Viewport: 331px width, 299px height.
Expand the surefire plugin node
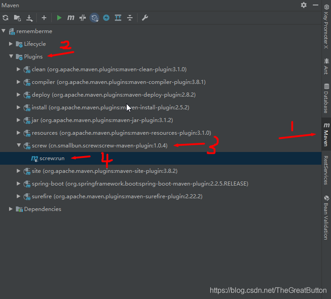(x=19, y=196)
